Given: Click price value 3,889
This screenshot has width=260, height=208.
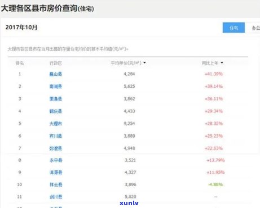Looking at the screenshot, I should coord(129,136).
